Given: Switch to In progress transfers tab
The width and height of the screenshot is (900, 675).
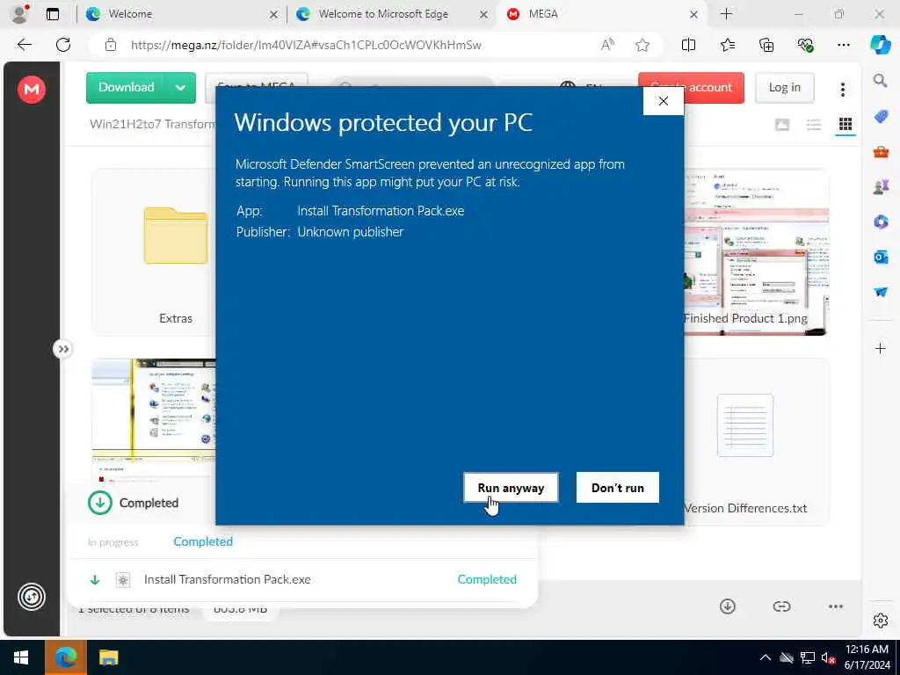Looking at the screenshot, I should (113, 541).
